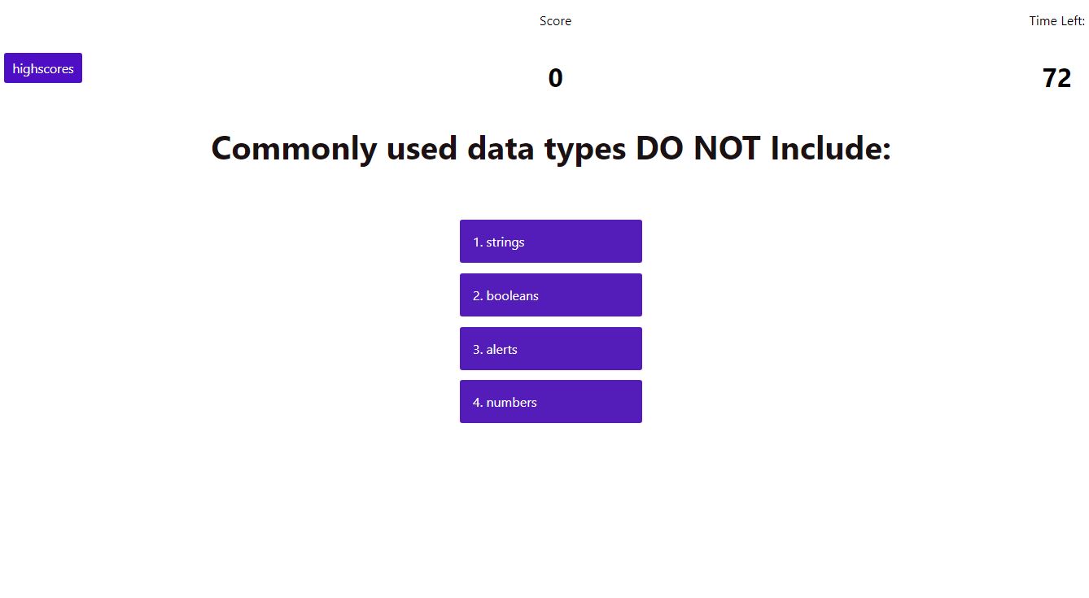Answer with '4. numbers'

point(551,402)
